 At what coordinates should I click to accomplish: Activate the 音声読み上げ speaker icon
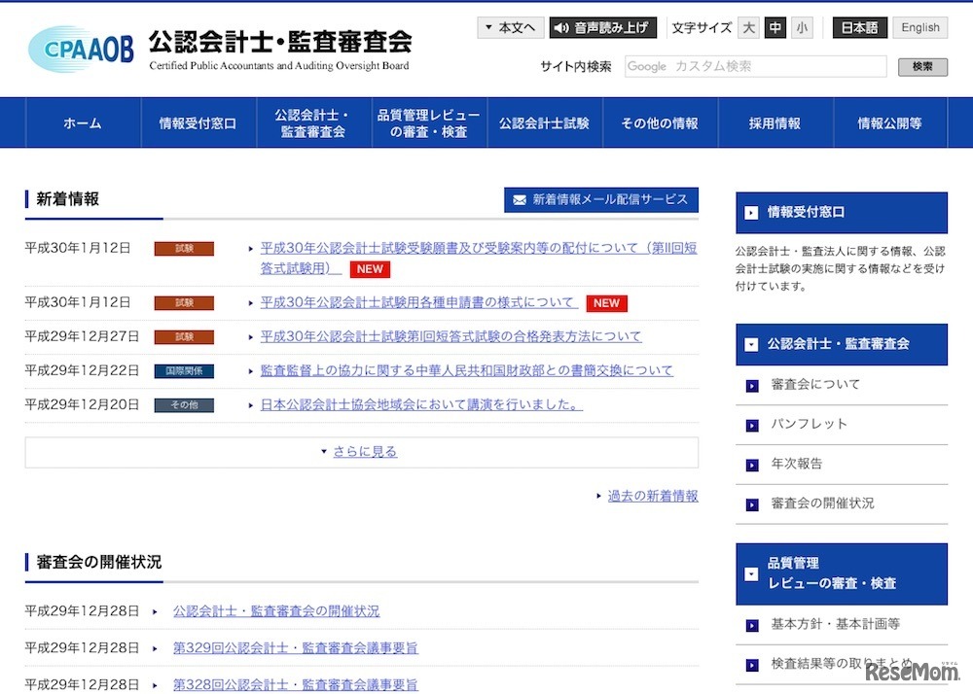(x=561, y=27)
